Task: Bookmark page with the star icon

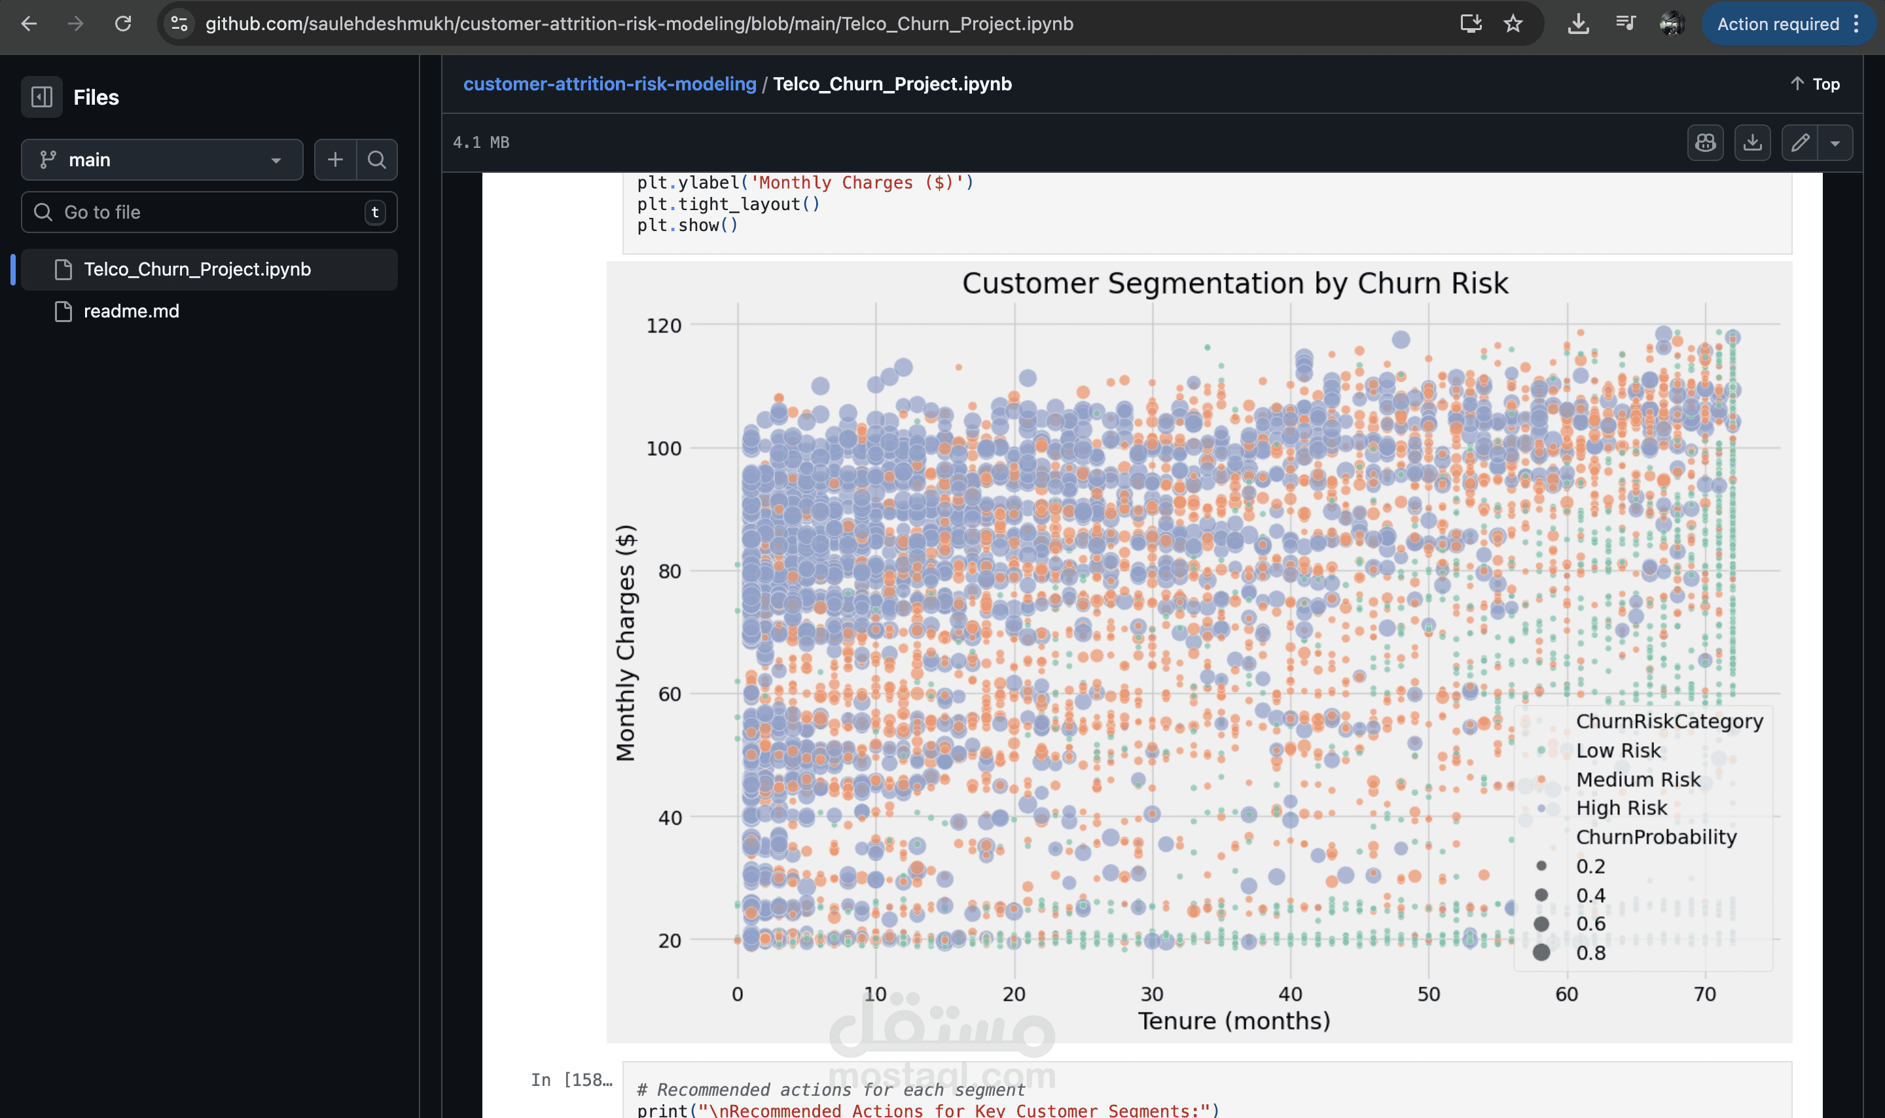Action: pos(1513,24)
